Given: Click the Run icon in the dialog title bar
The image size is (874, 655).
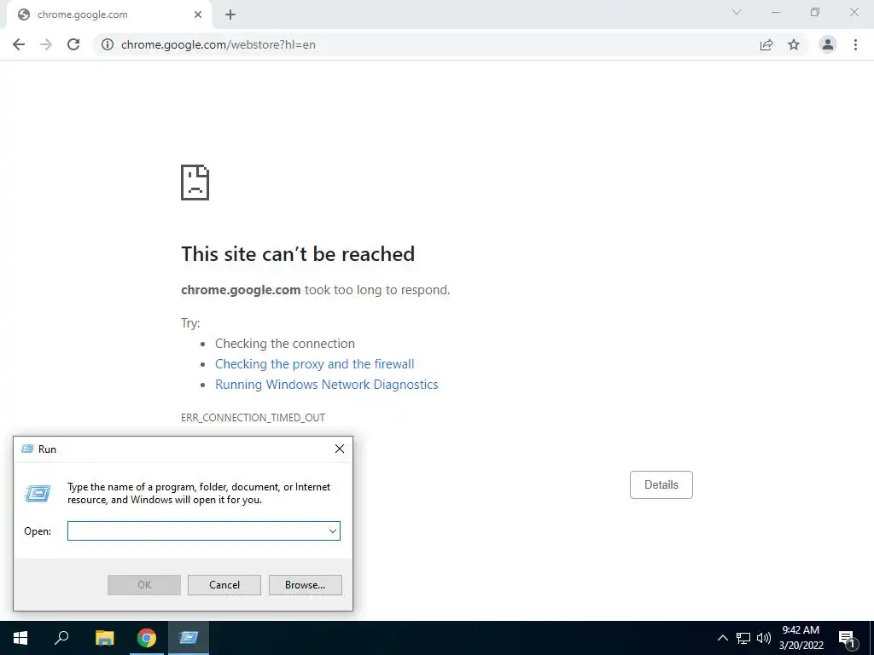Looking at the screenshot, I should (27, 449).
